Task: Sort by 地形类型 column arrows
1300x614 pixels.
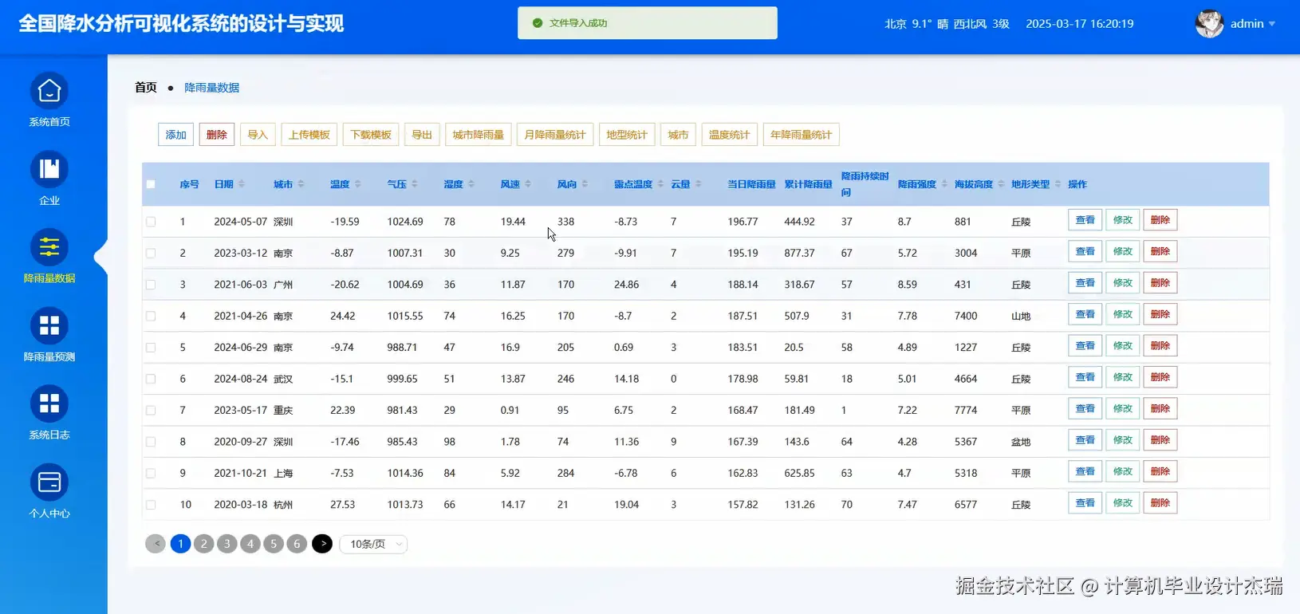Action: coord(1058,184)
